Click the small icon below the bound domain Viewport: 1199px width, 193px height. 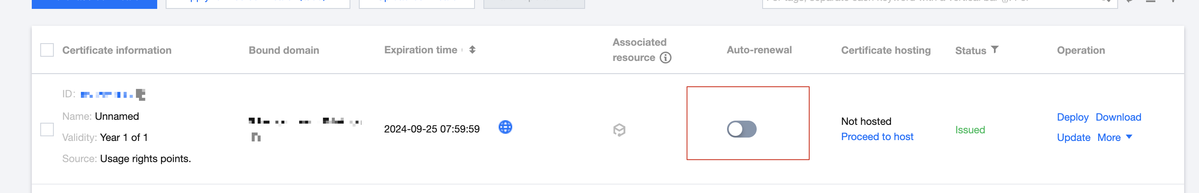coord(256,137)
